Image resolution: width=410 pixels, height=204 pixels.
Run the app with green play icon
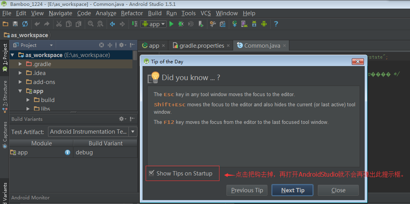point(171,24)
